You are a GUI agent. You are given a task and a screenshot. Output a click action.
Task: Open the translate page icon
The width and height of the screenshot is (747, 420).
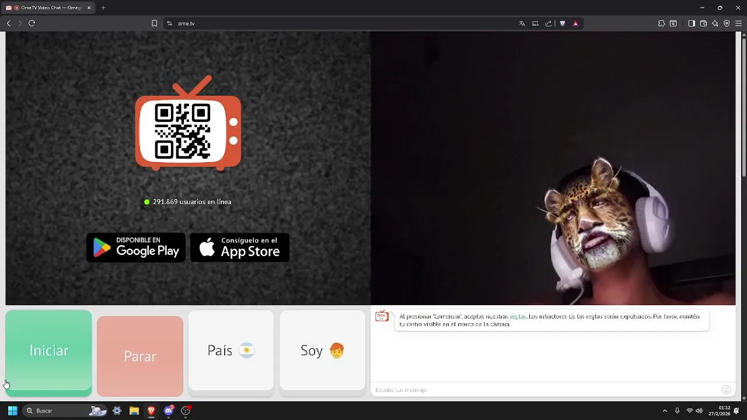(522, 23)
